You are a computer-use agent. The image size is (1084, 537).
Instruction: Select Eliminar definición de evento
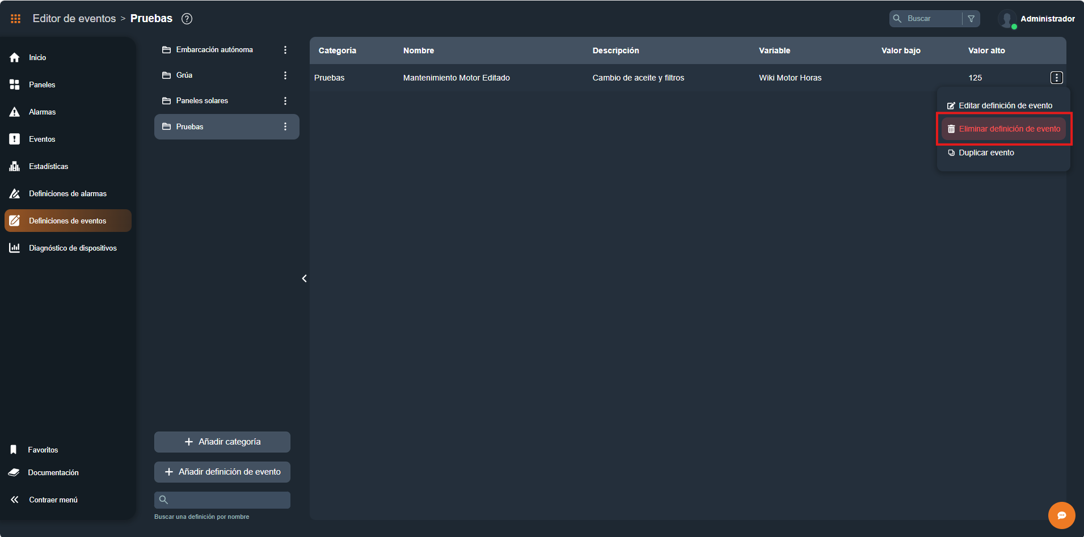click(1003, 129)
